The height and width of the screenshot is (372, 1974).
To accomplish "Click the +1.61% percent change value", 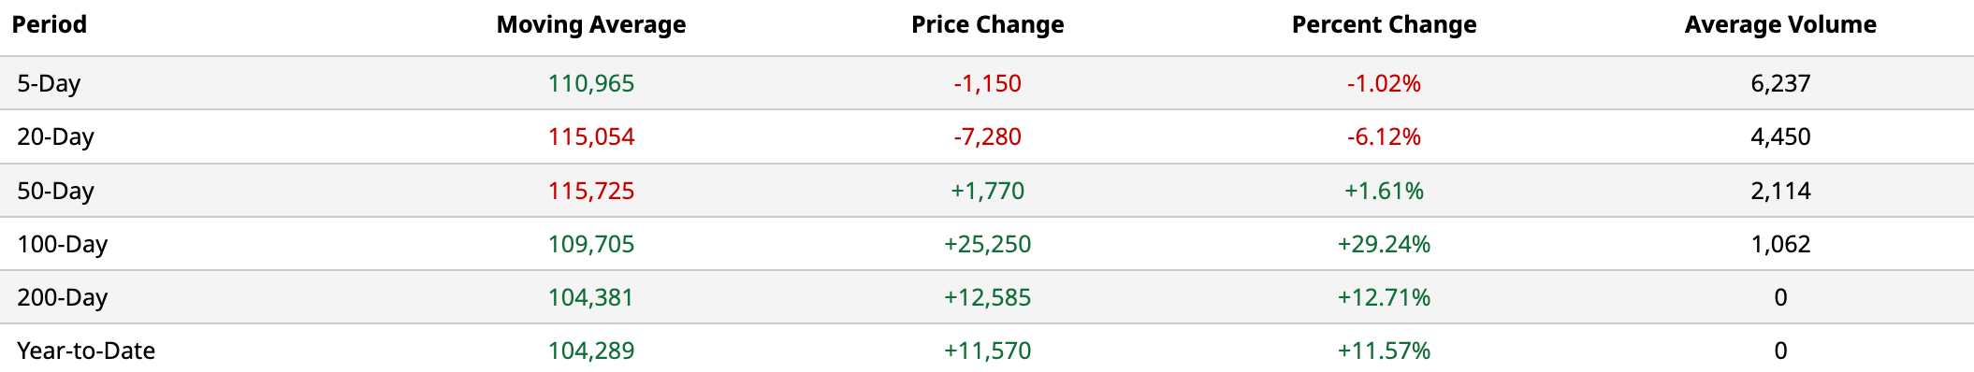I will coord(1385,192).
